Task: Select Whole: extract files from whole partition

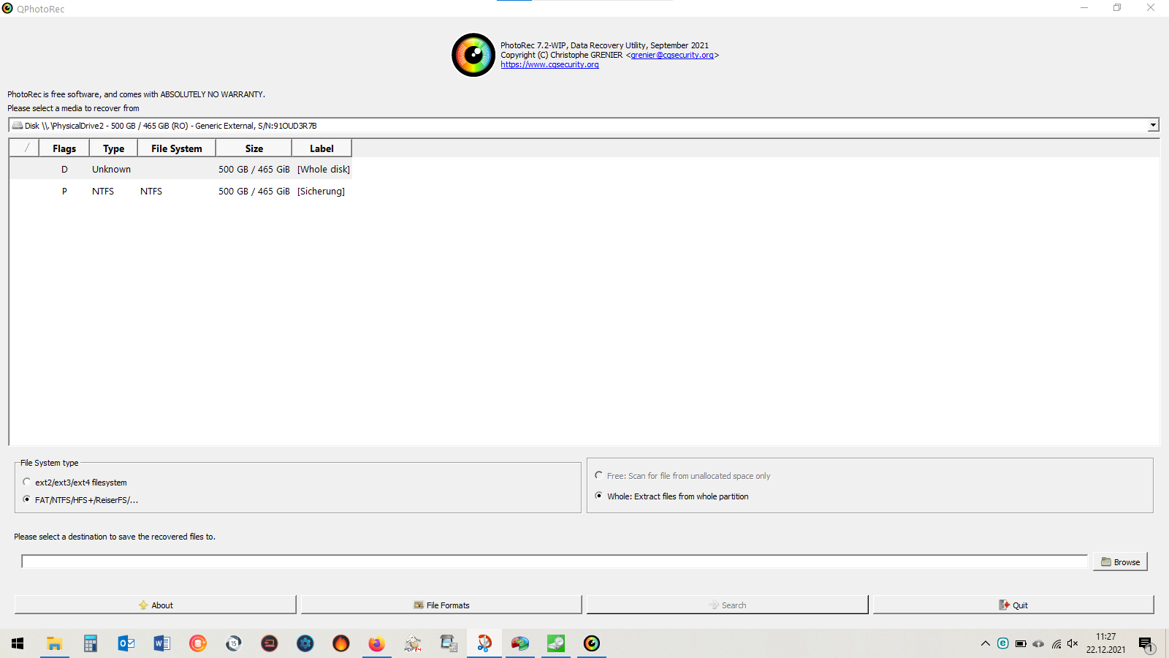Action: [x=599, y=496]
